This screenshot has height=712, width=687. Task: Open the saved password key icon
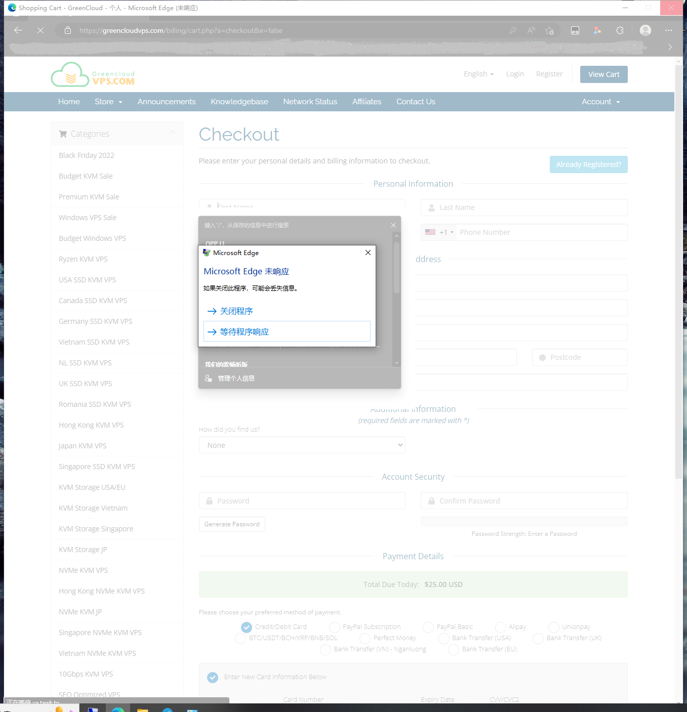tap(513, 30)
